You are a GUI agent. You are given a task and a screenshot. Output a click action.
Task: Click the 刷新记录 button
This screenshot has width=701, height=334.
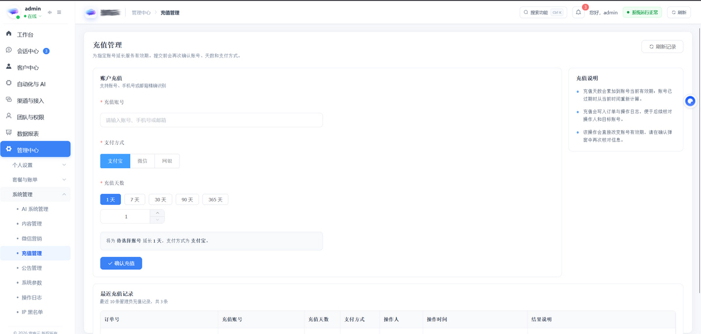click(662, 47)
